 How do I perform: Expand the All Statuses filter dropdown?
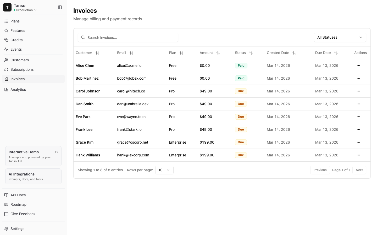340,37
